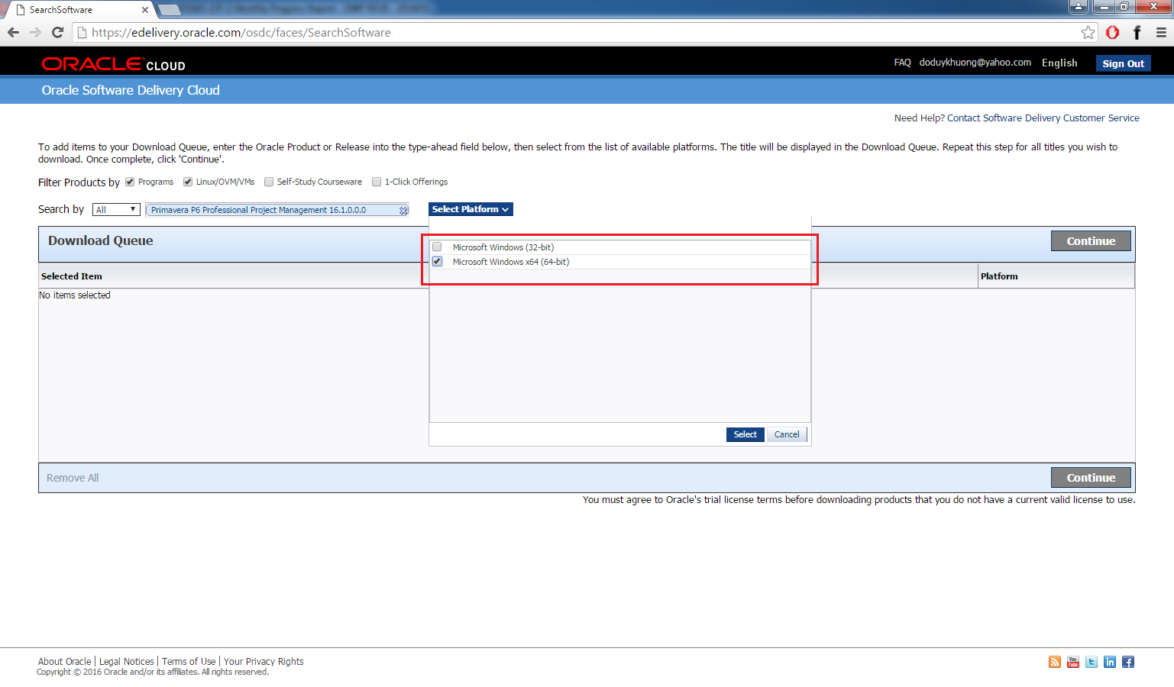Screen dimensions: 1174x687
Task: Toggle the 1-Click Offerings filter
Action: pyautogui.click(x=377, y=182)
